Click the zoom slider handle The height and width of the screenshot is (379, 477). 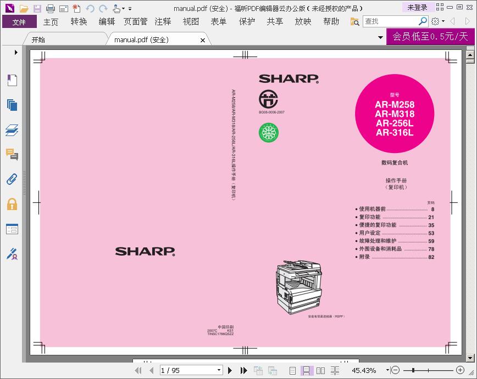[x=413, y=370]
